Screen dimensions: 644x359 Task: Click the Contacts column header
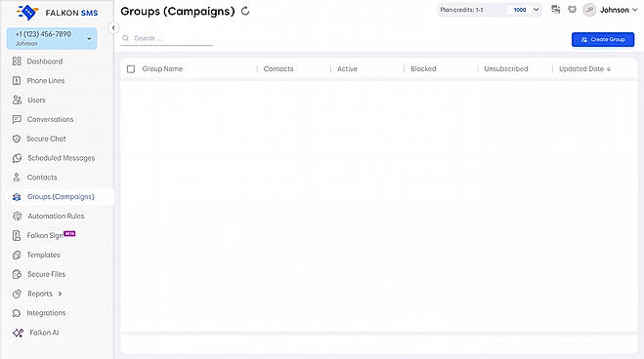(279, 69)
